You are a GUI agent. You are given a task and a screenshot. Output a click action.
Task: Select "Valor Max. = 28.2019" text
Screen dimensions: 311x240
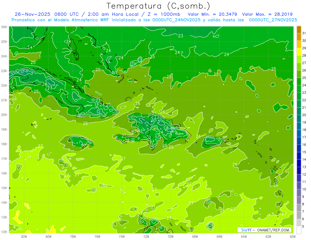pyautogui.click(x=267, y=14)
